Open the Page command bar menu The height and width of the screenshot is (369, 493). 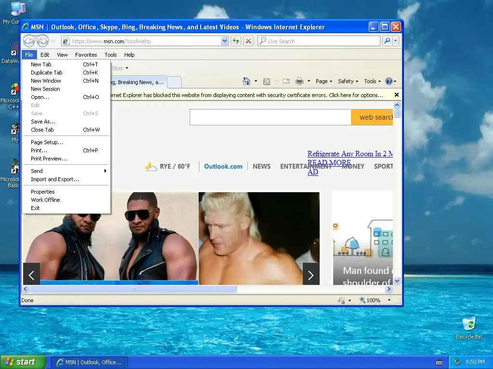(x=324, y=81)
